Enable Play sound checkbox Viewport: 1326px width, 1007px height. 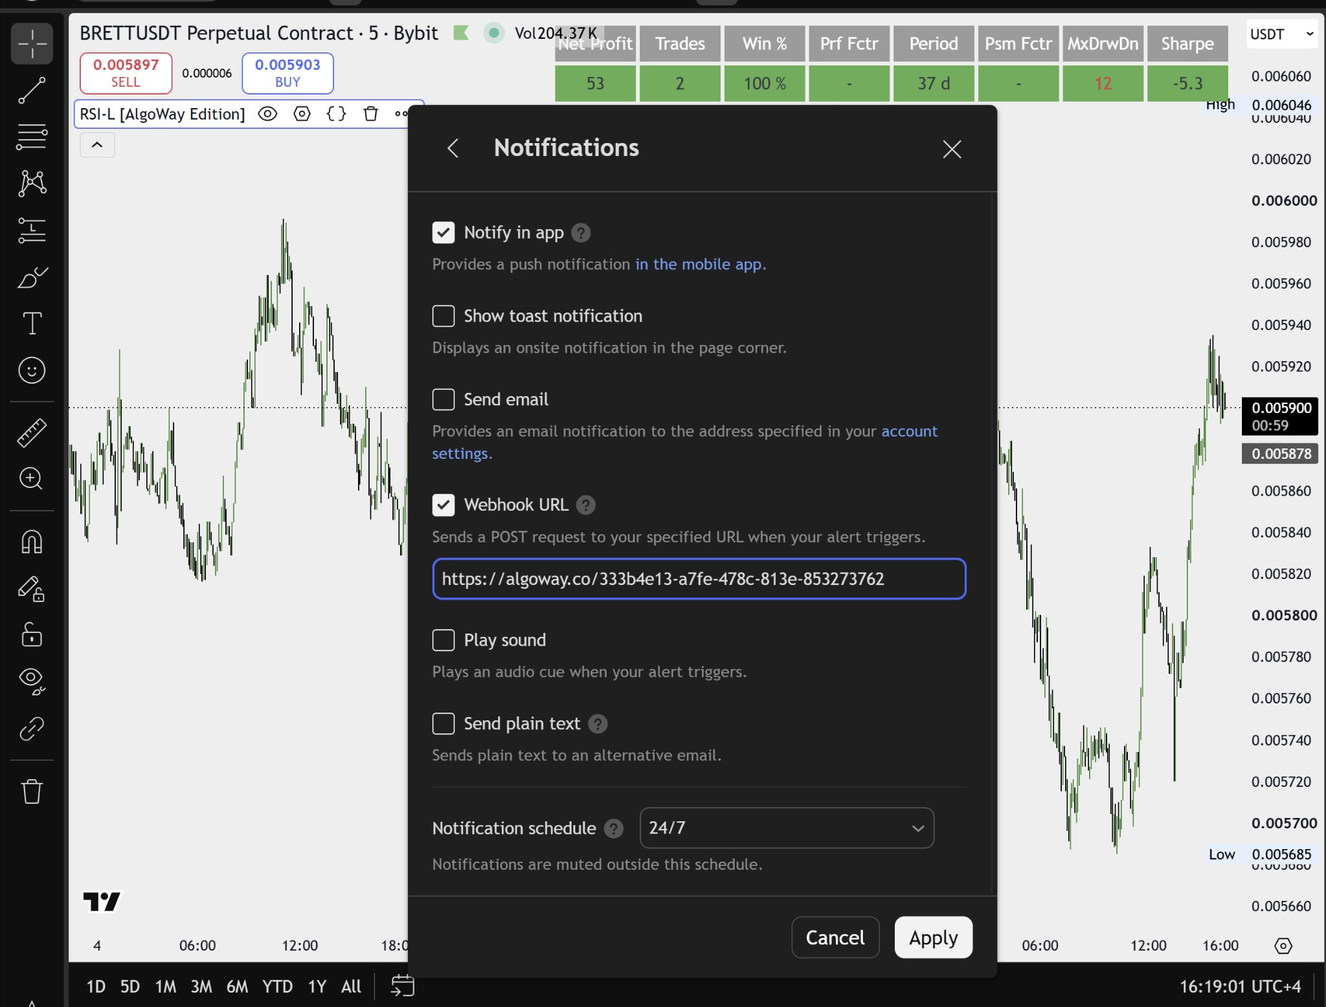point(444,640)
